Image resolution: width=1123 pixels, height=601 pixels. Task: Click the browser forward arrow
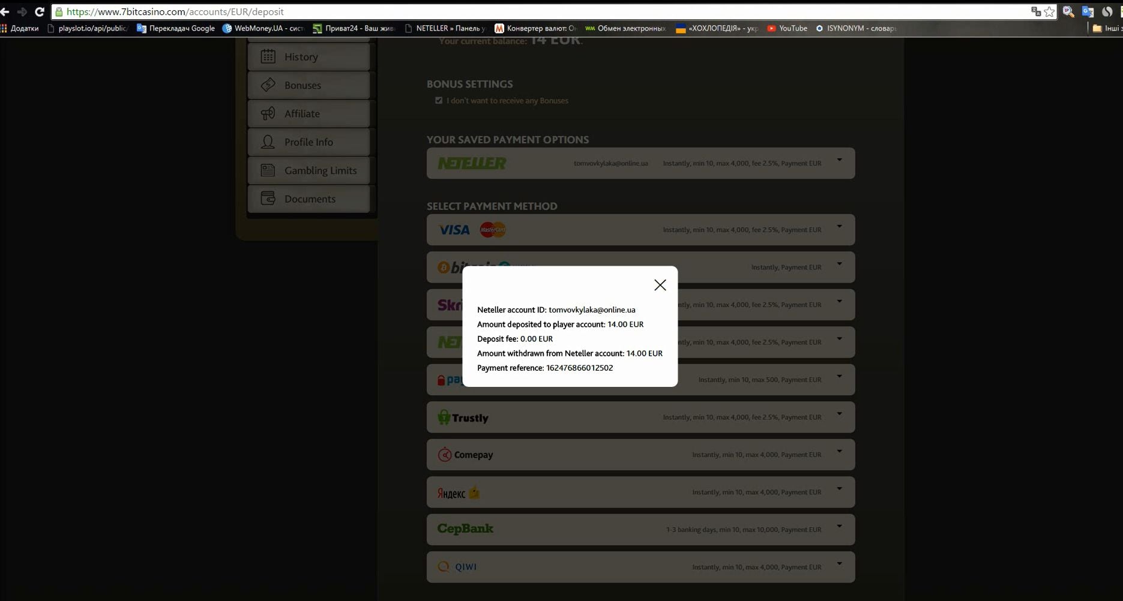(x=22, y=12)
